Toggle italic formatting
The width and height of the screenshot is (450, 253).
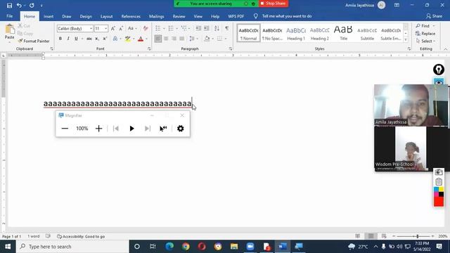tap(68, 39)
